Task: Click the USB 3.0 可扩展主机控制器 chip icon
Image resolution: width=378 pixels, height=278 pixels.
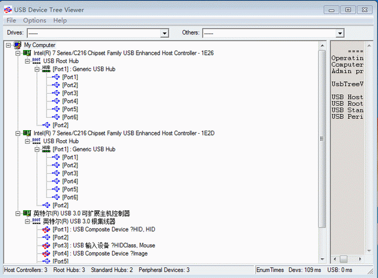Action: click(x=27, y=213)
